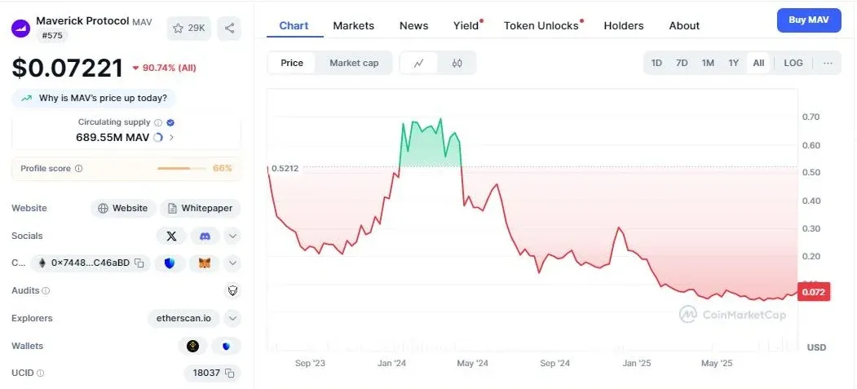Click the 90.74% (All) change indicator
The image size is (857, 389).
coord(164,68)
